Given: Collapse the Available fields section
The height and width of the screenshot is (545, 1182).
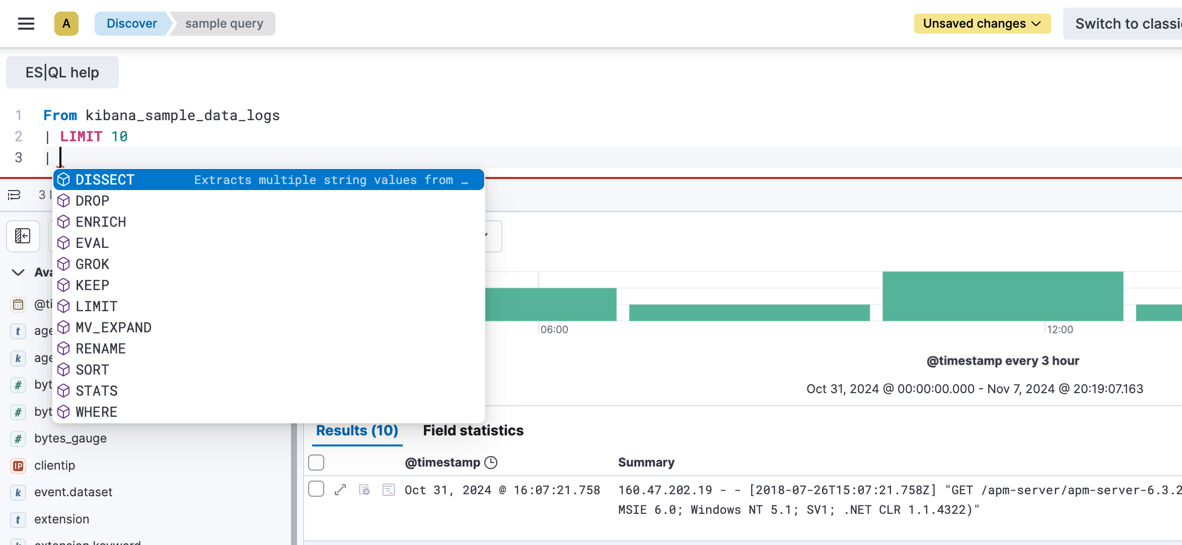Looking at the screenshot, I should (18, 272).
